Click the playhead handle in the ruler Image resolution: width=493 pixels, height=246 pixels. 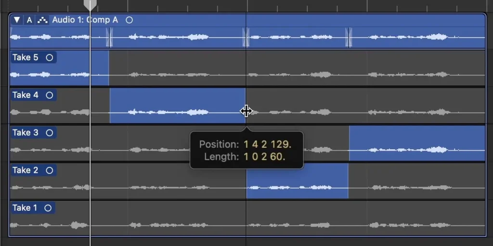(x=90, y=5)
